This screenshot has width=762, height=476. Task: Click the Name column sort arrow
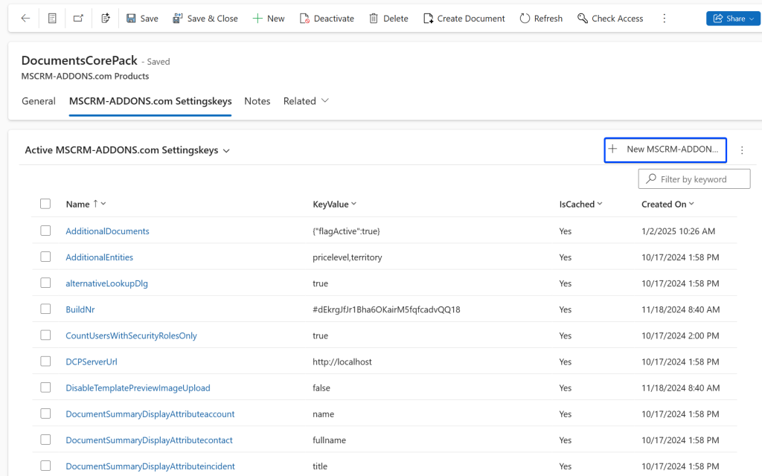click(x=96, y=204)
